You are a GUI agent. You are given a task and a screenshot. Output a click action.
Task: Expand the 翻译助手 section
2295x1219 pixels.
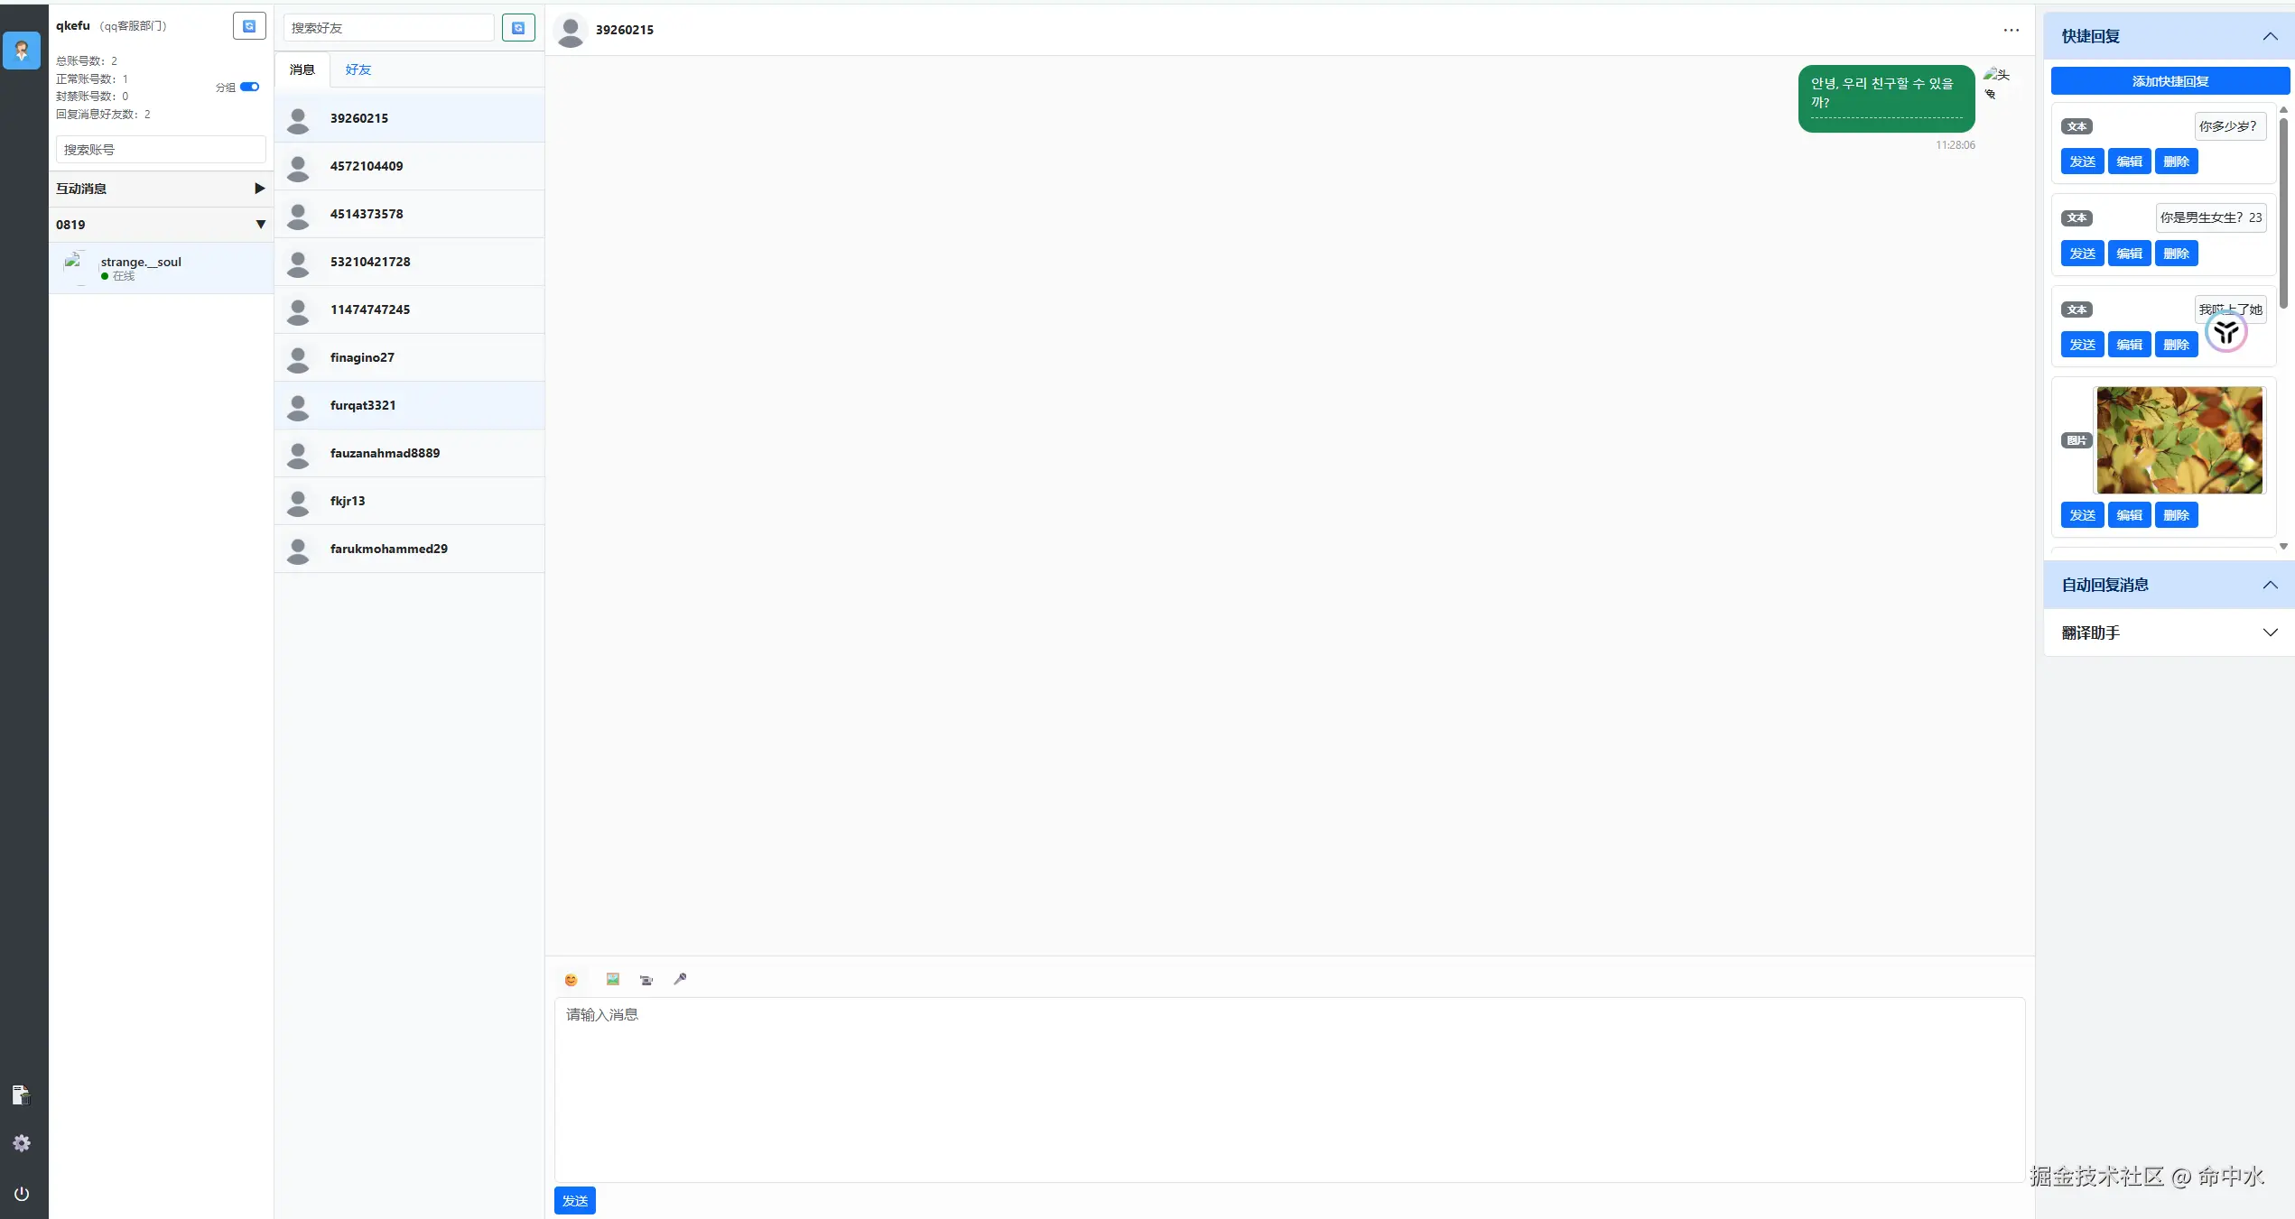pos(2271,633)
